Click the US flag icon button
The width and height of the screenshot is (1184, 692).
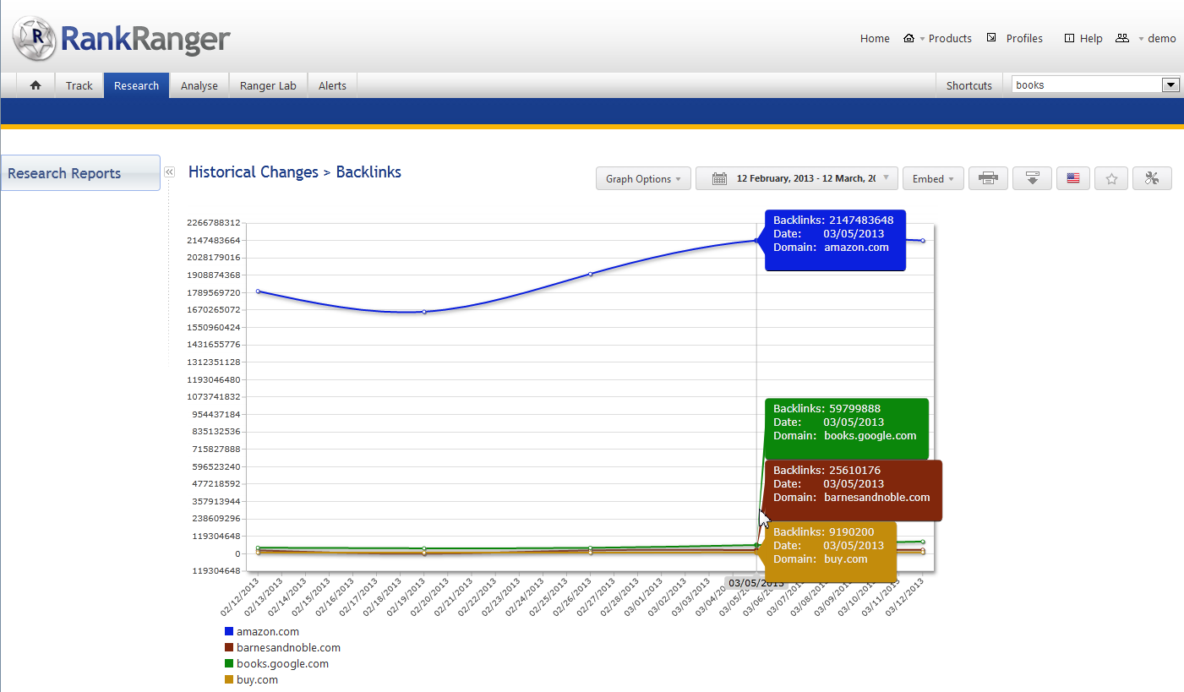[x=1072, y=178]
